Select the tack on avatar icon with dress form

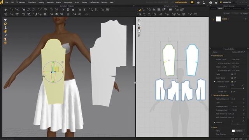[x=68, y=14]
